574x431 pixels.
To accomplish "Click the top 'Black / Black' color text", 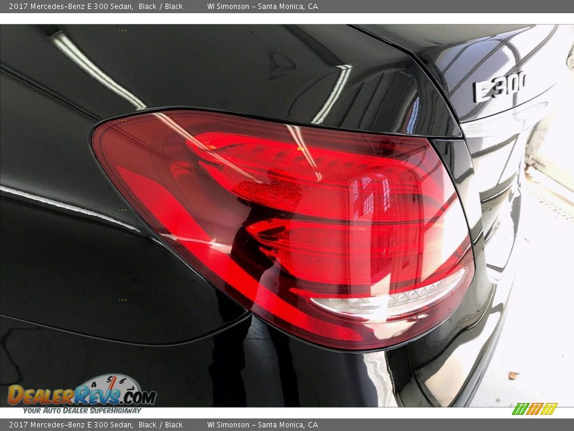I will pyautogui.click(x=161, y=6).
